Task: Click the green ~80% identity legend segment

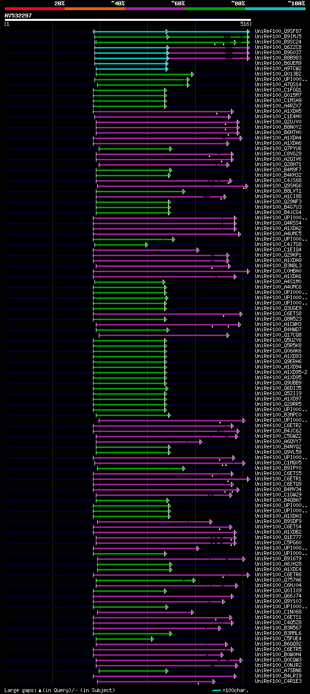Action: [x=215, y=8]
